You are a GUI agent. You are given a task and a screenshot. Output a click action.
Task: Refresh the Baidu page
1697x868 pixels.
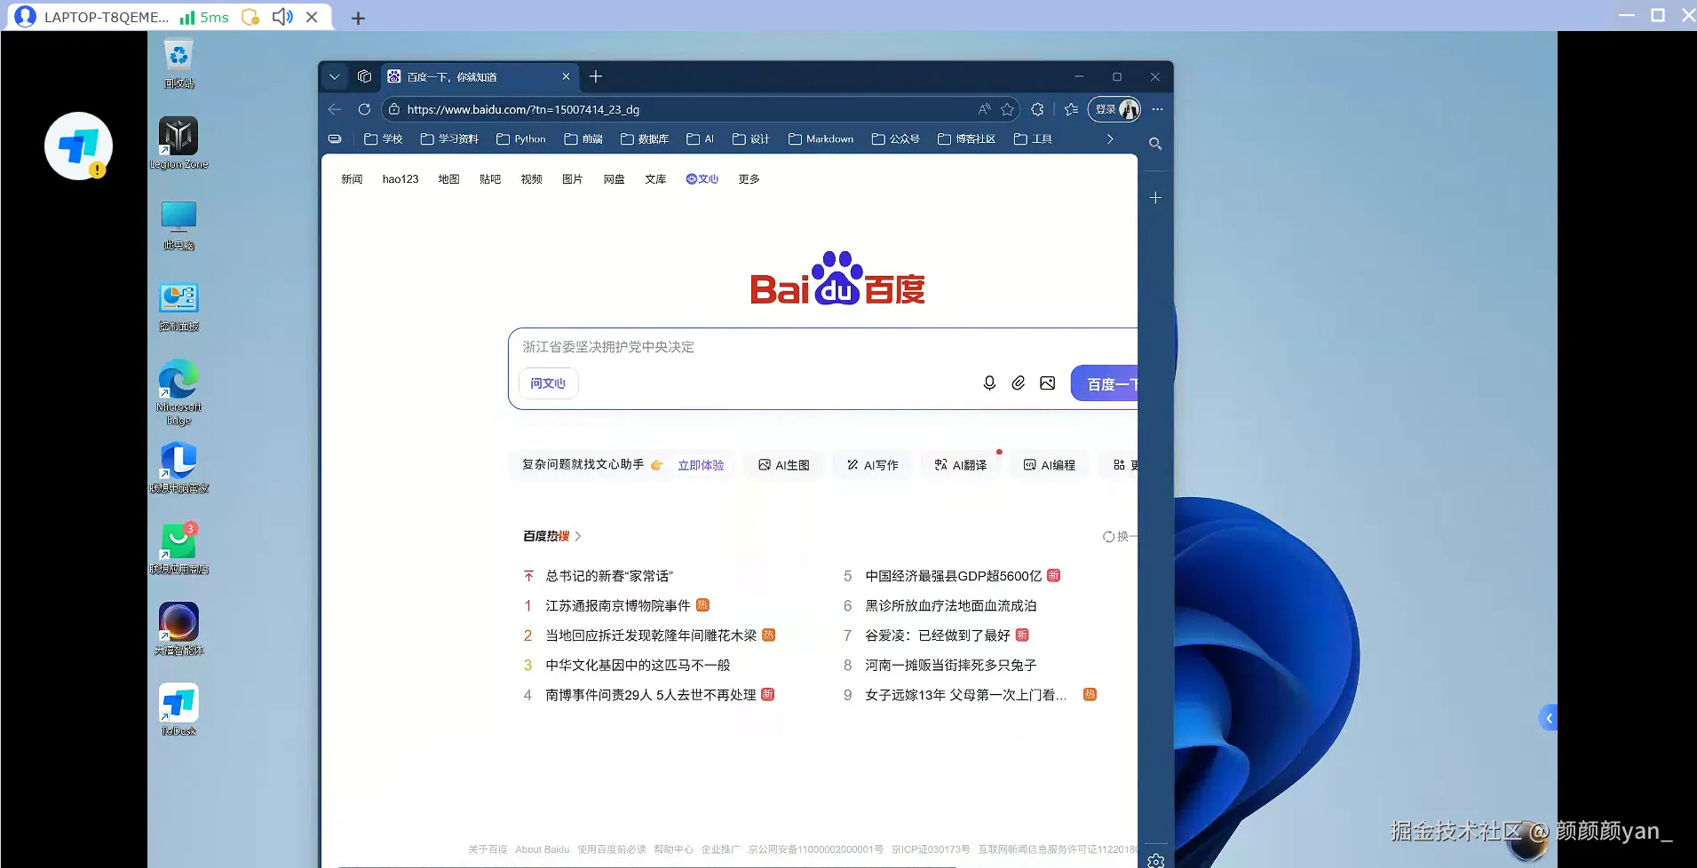coord(364,109)
